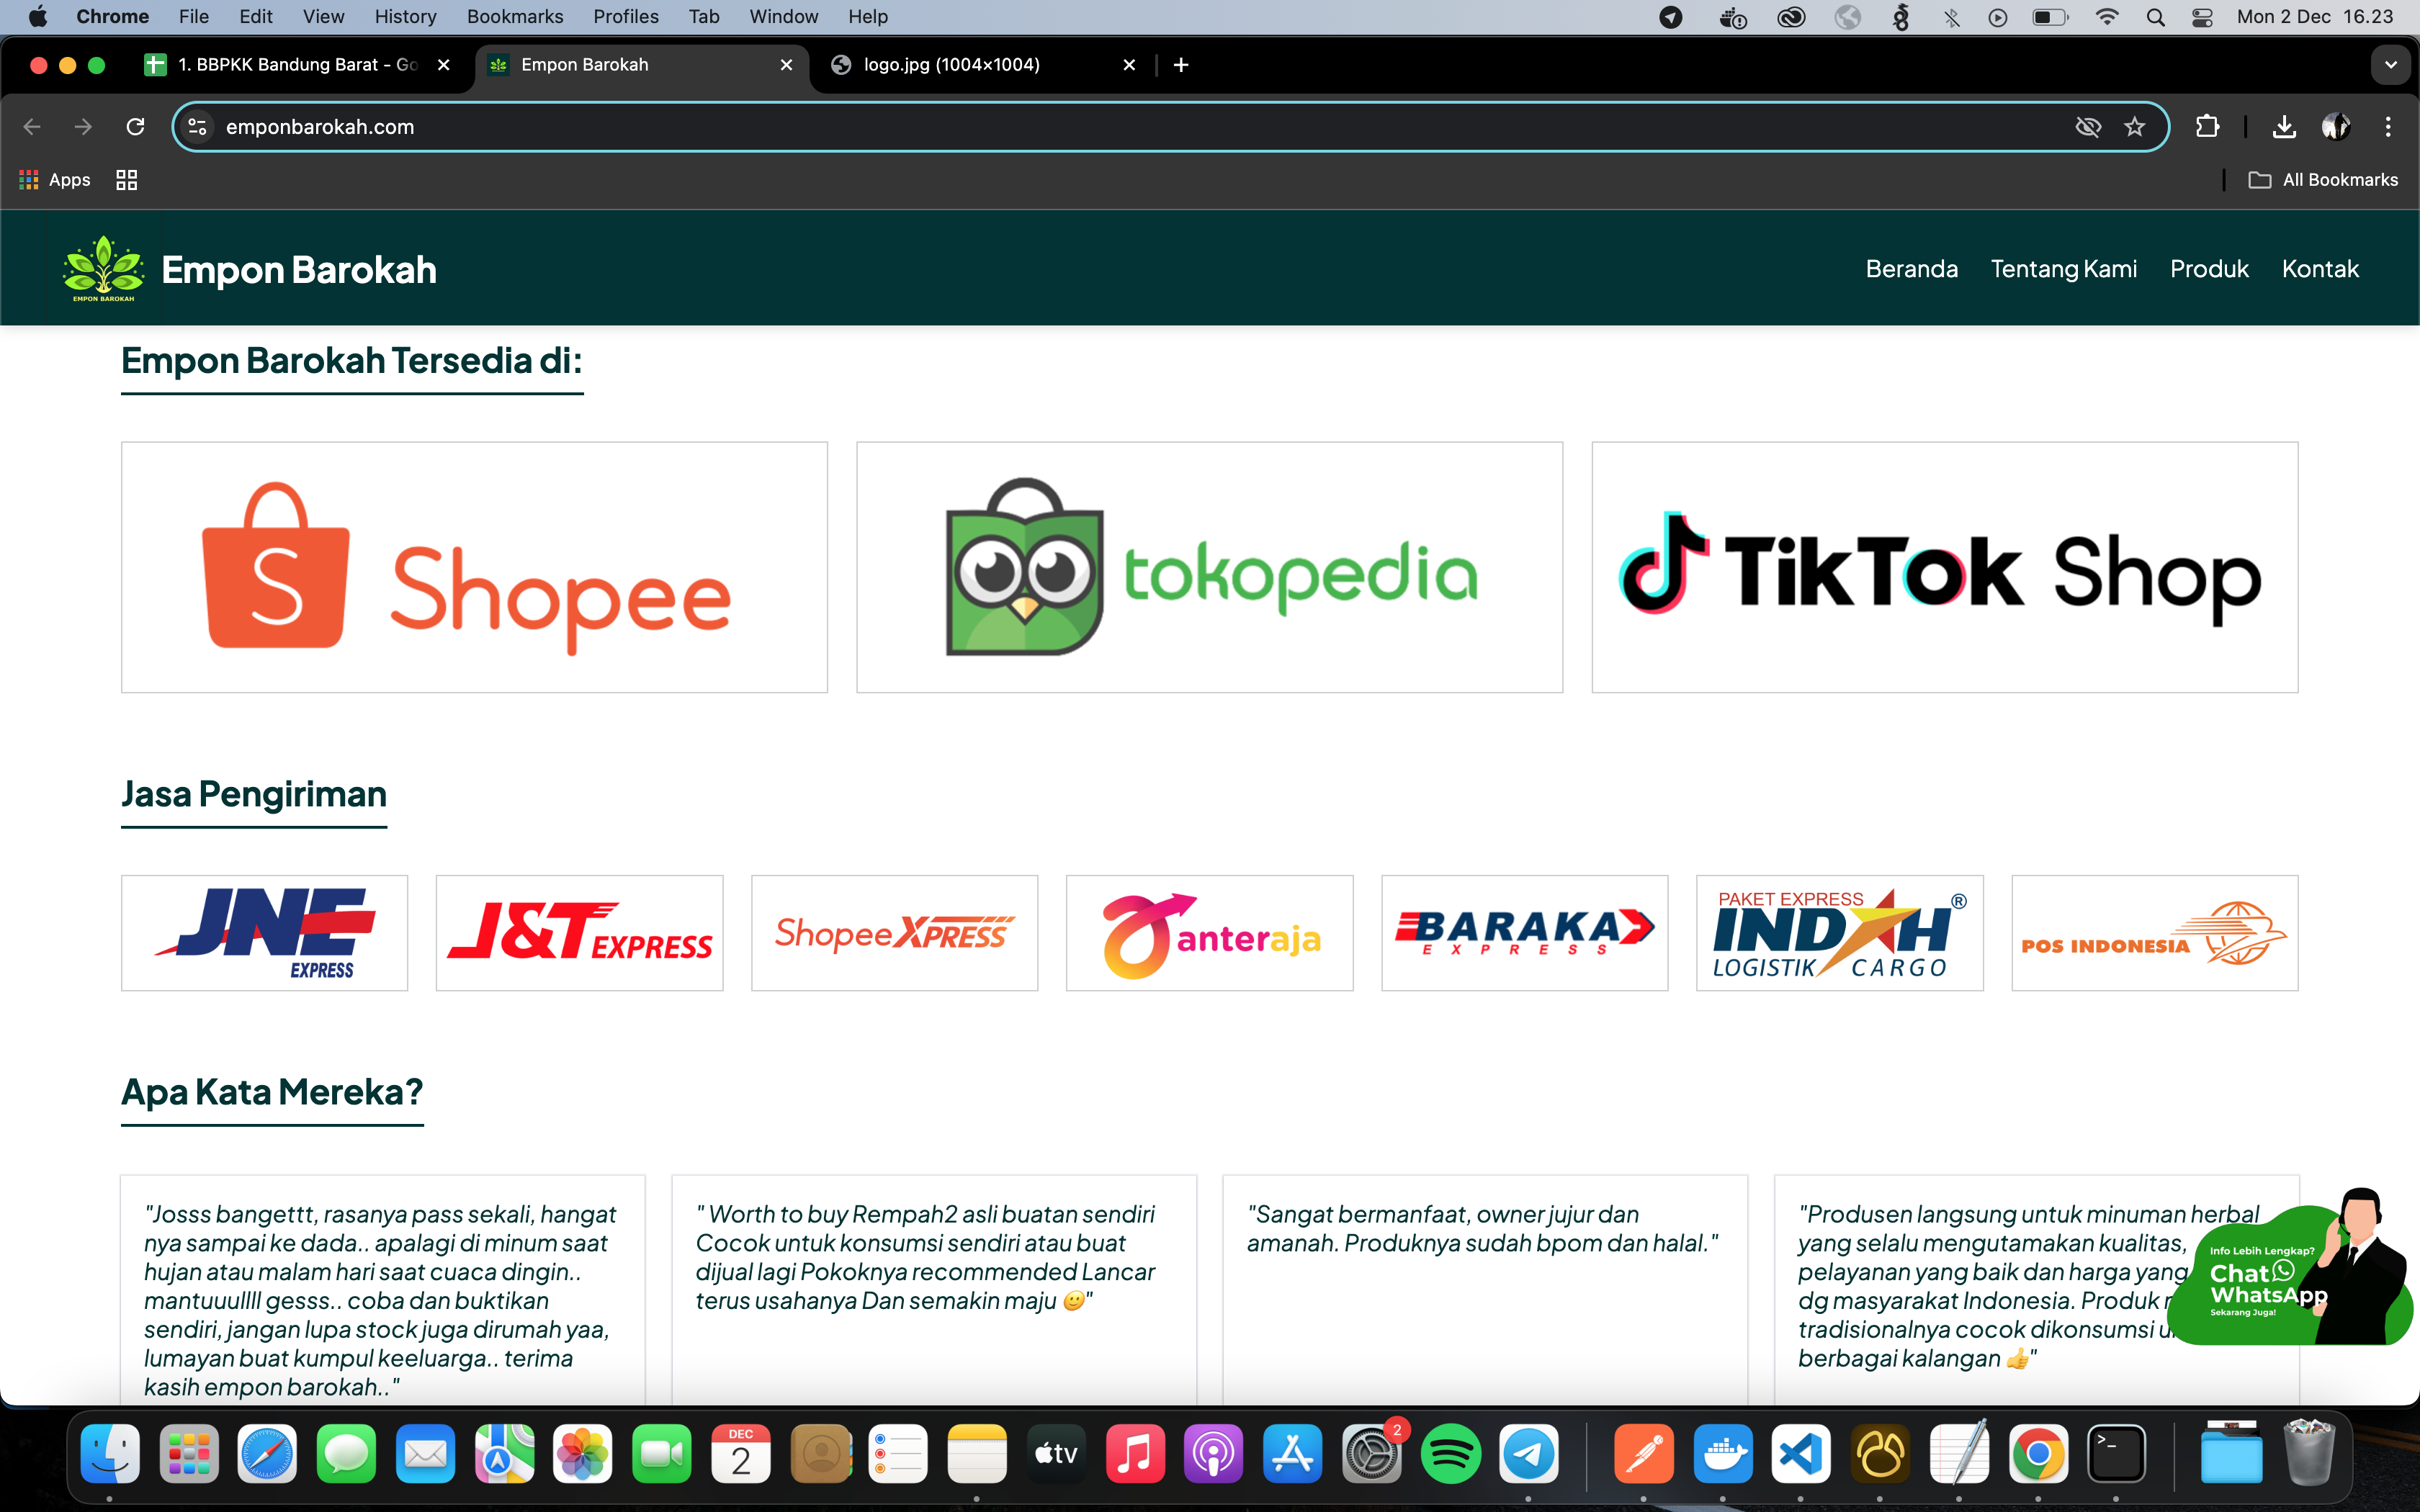
Task: Go to Beranda page
Action: tap(1911, 269)
